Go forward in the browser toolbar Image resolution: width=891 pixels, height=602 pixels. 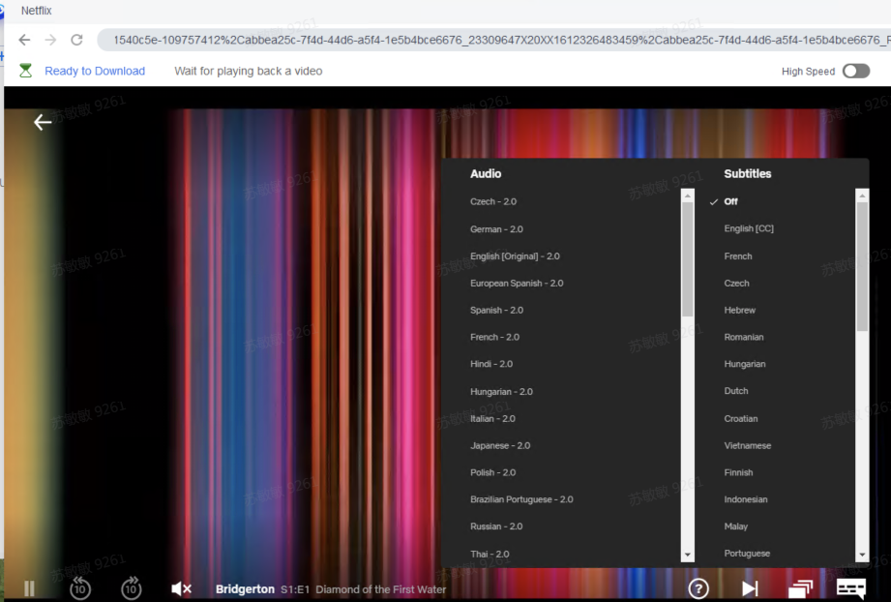pos(50,40)
